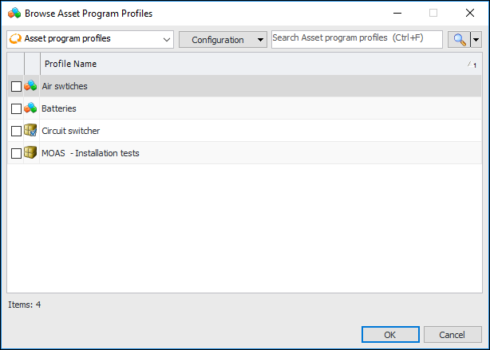Click the Asset program profiles combo icon

14,39
